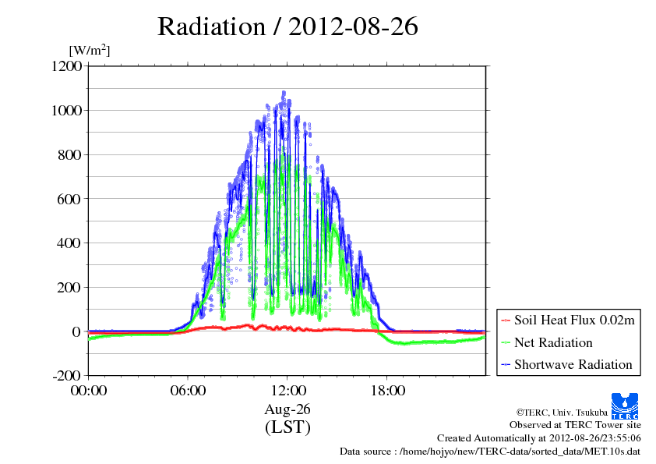
Task: Click the red Soil Heat Flux legend marker
Action: click(x=506, y=321)
